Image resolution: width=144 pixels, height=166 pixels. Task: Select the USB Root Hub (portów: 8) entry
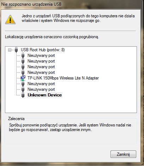[43, 50]
